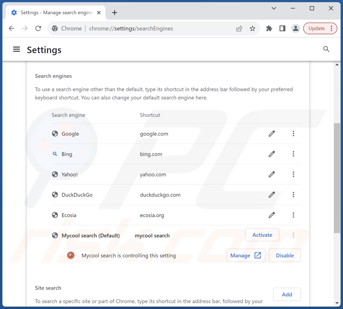The width and height of the screenshot is (343, 309).
Task: Open the tab search dropdown chevron
Action: point(274,8)
